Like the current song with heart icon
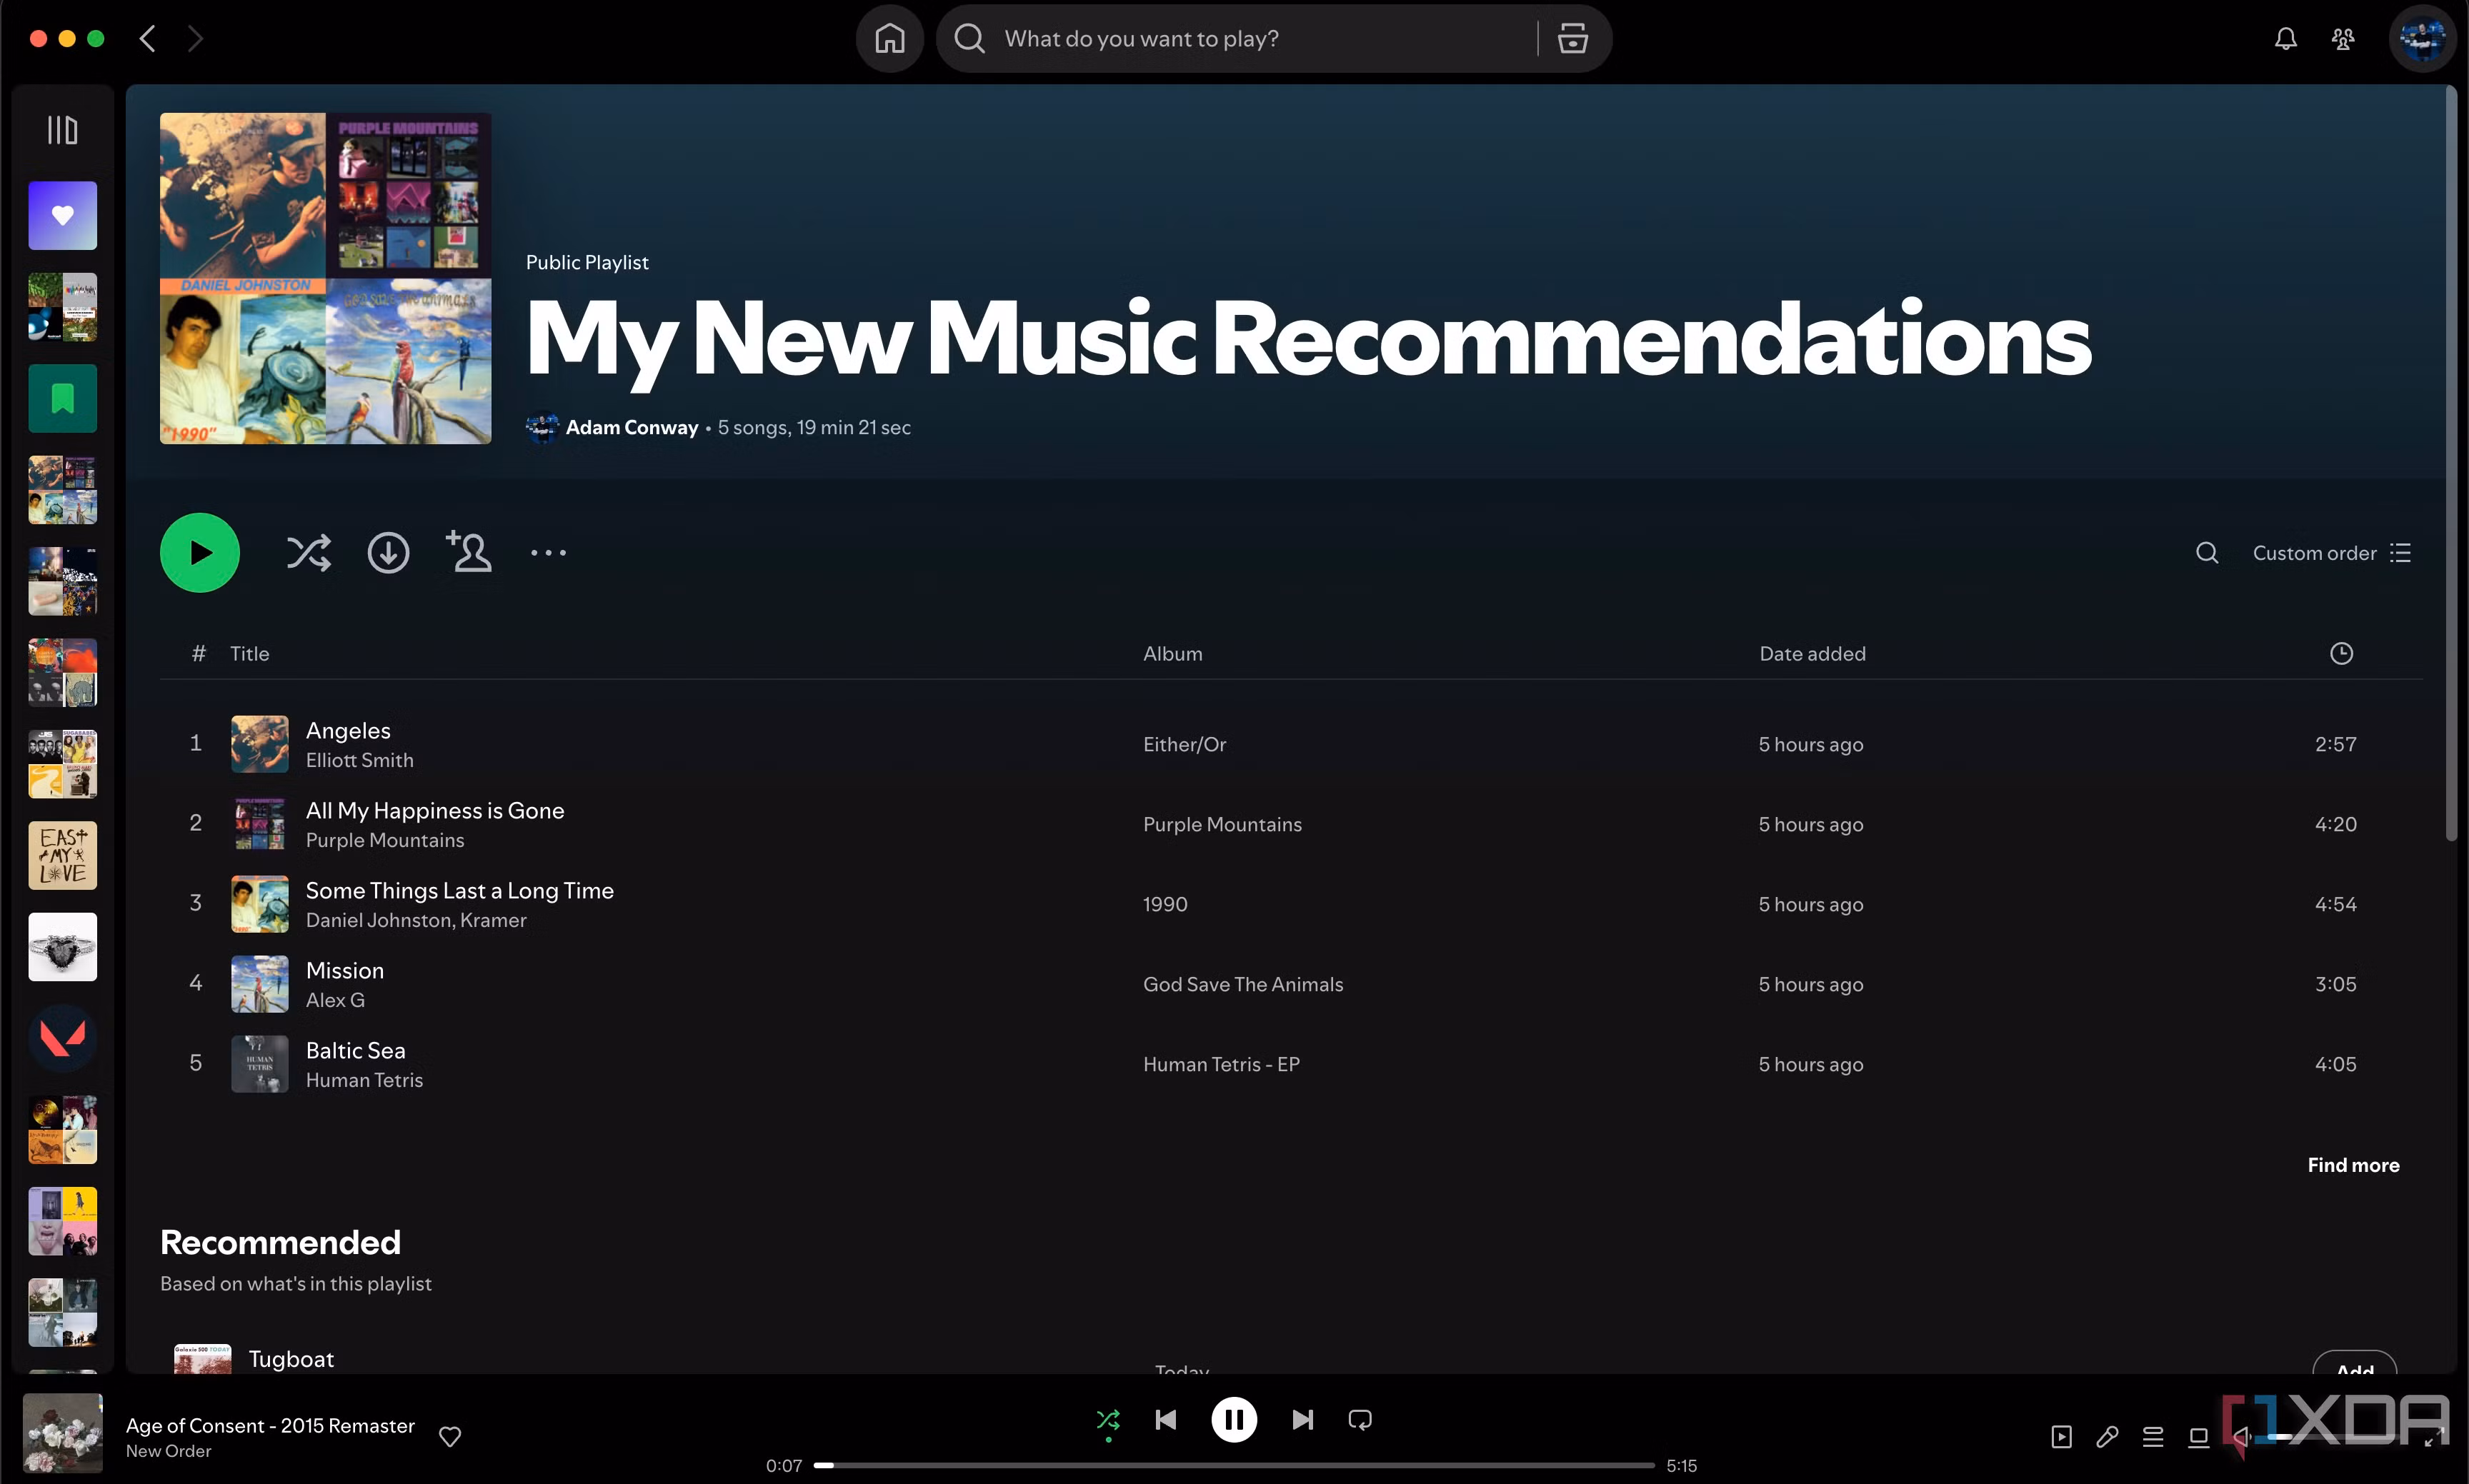Image resolution: width=2469 pixels, height=1484 pixels. 450,1436
